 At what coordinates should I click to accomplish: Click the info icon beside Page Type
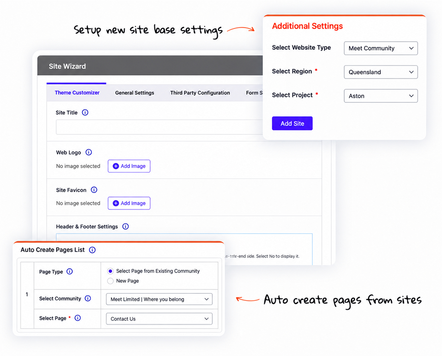point(70,272)
